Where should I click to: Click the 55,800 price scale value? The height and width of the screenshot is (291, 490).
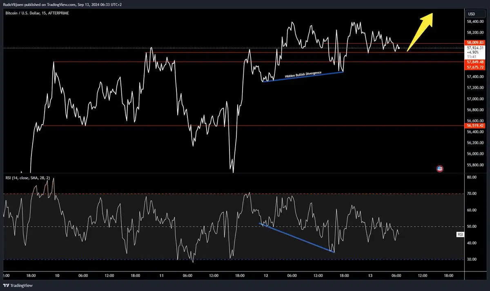point(475,165)
